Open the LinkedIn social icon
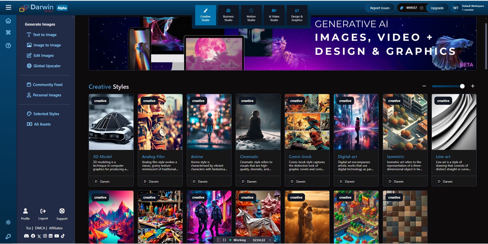This screenshot has height=244, width=488. pyautogui.click(x=51, y=236)
